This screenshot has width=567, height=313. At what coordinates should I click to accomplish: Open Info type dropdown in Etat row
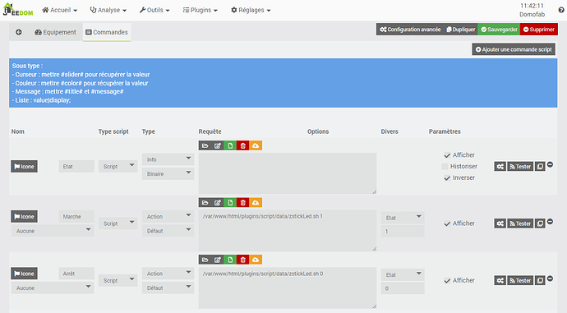pos(168,159)
